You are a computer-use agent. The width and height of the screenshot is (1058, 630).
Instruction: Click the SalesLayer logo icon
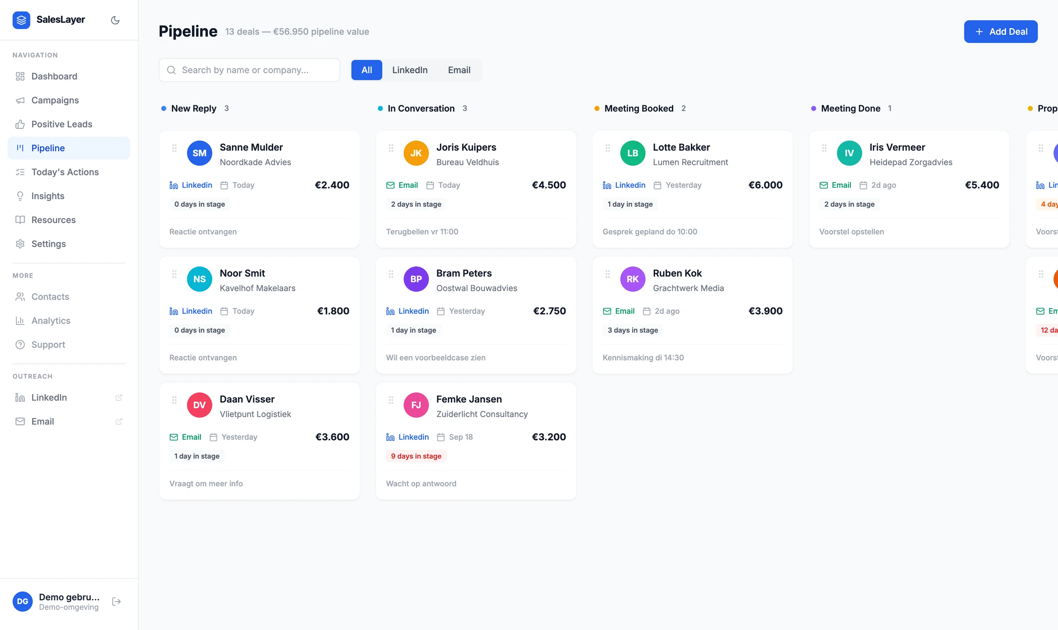coord(21,20)
